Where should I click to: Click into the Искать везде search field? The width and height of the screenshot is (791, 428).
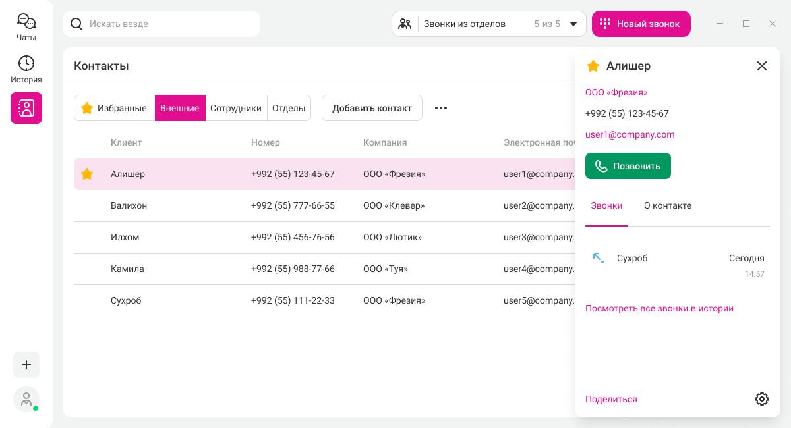click(x=161, y=24)
